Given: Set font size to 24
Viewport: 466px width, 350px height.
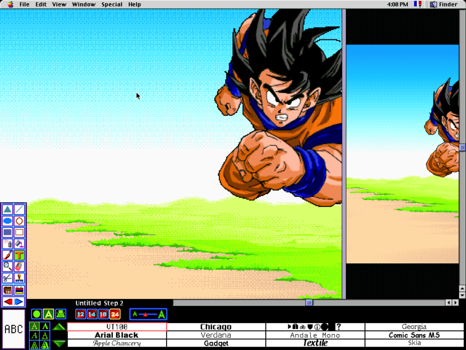Looking at the screenshot, I should tap(115, 314).
